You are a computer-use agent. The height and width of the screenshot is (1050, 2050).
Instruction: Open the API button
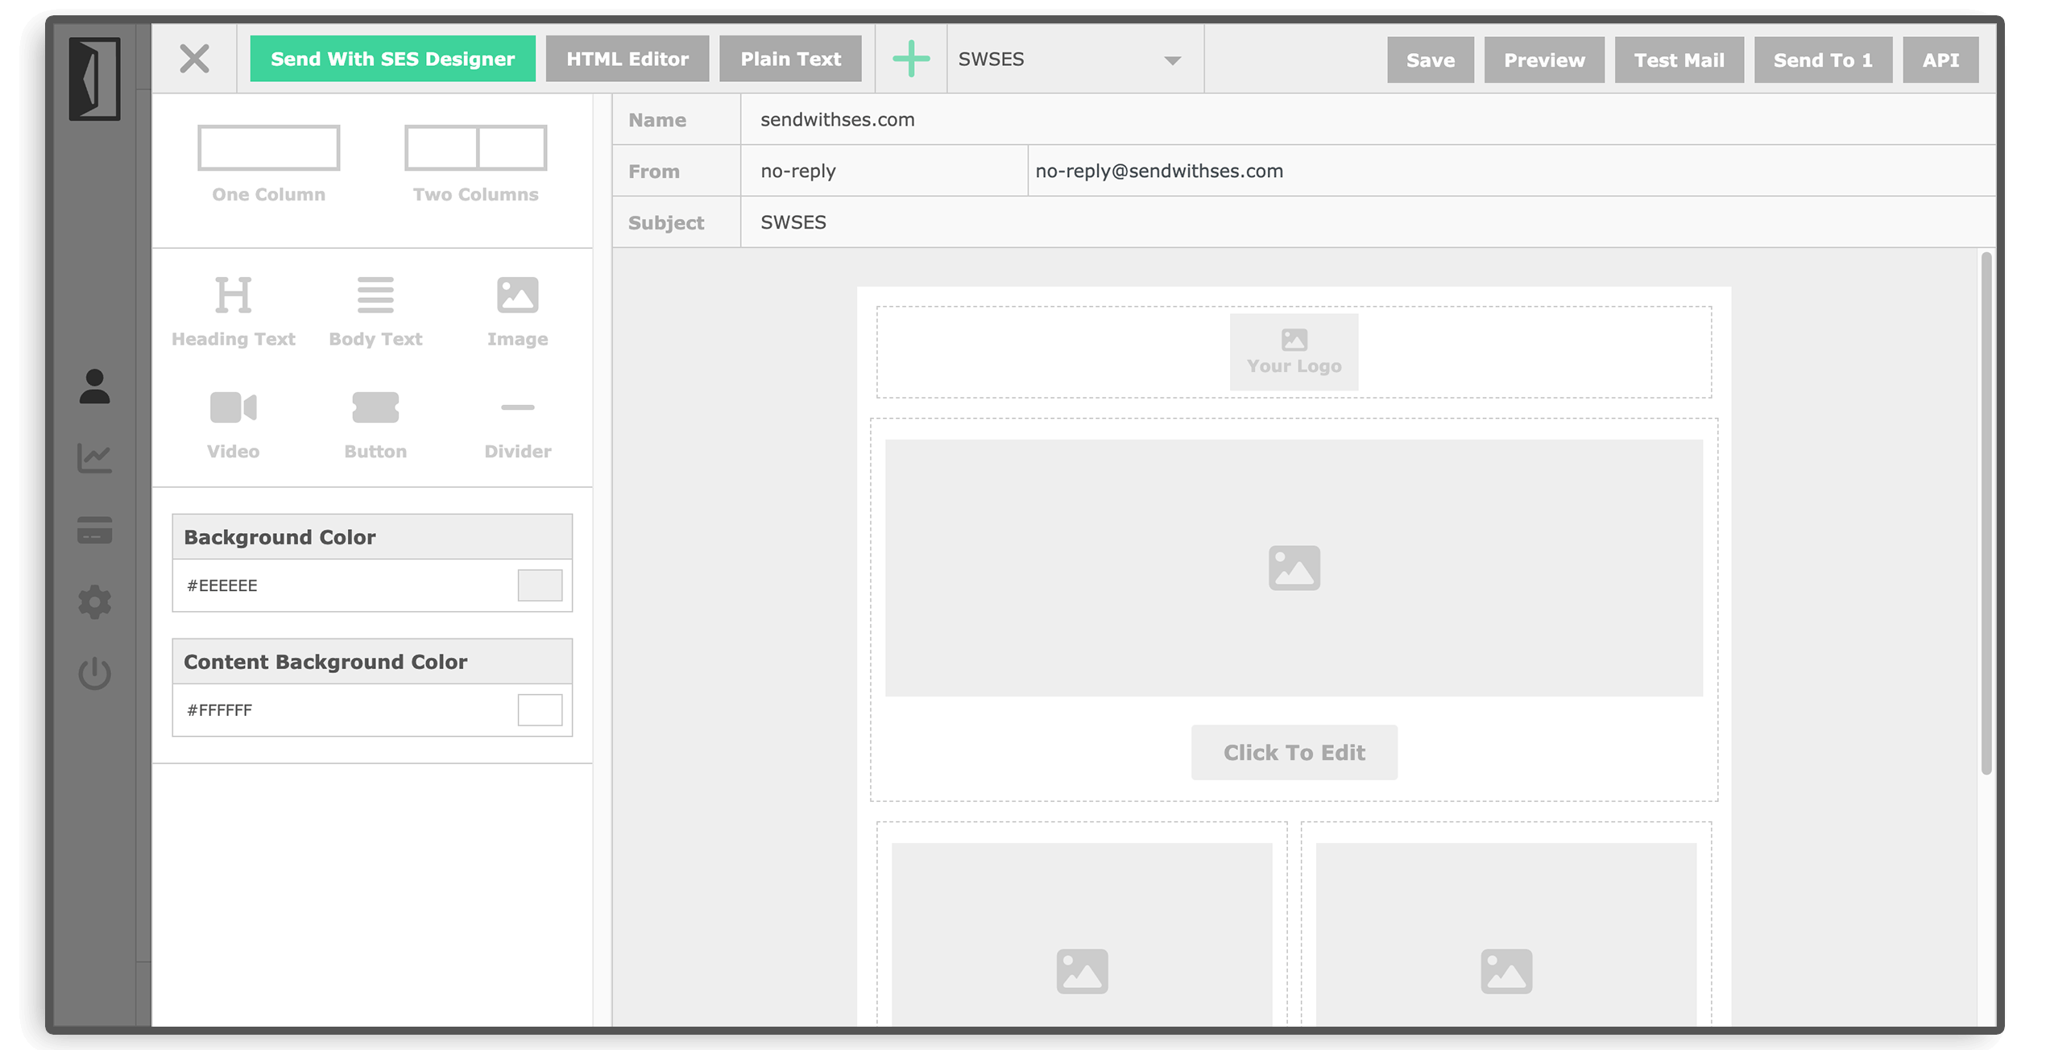click(x=1940, y=60)
